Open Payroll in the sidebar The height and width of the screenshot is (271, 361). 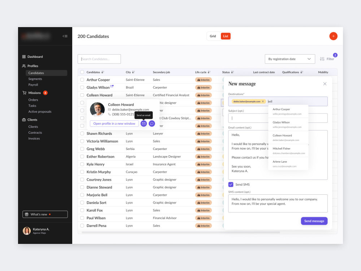(33, 85)
